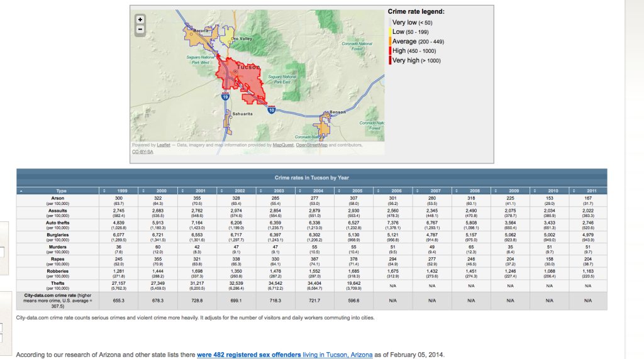644x359 pixels.
Task: Sort table by 2003 column
Action: coord(275,191)
